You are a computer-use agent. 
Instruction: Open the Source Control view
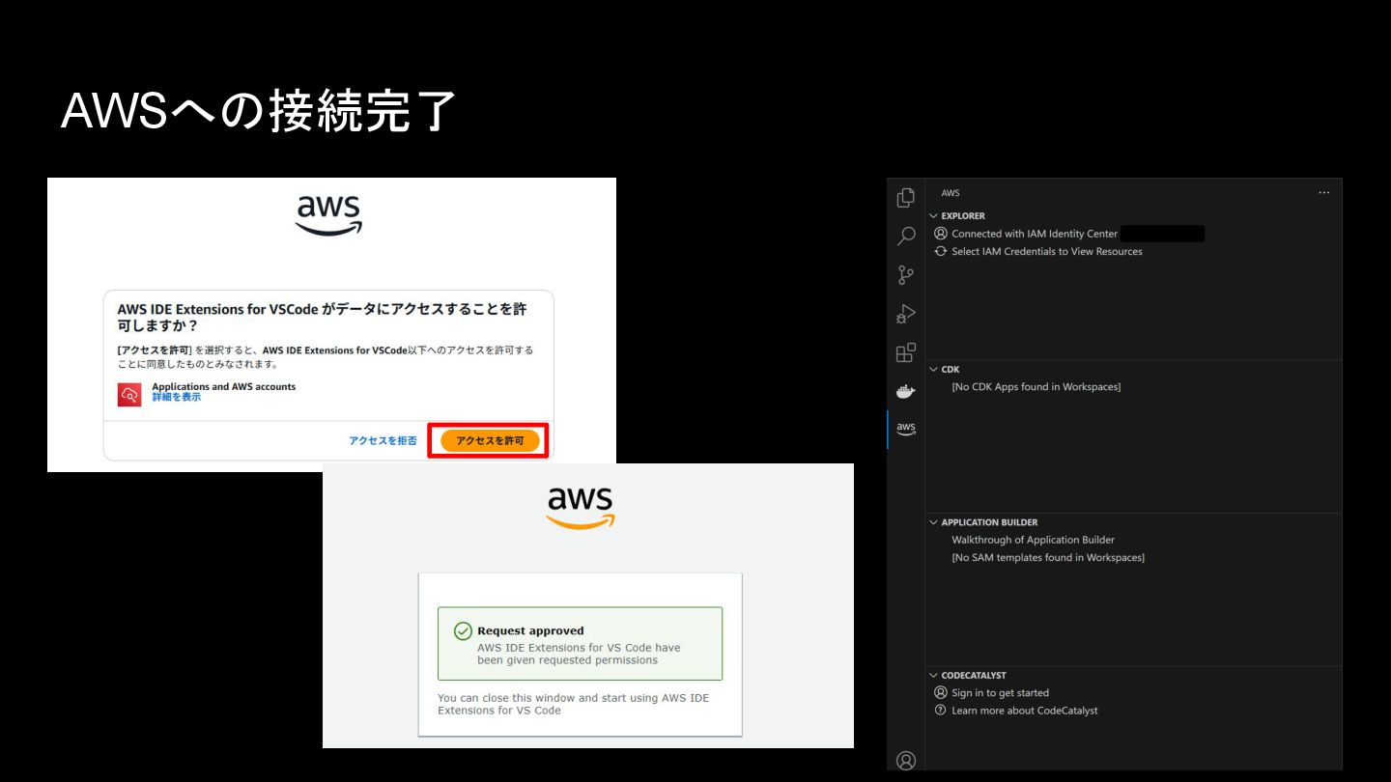pyautogui.click(x=905, y=275)
